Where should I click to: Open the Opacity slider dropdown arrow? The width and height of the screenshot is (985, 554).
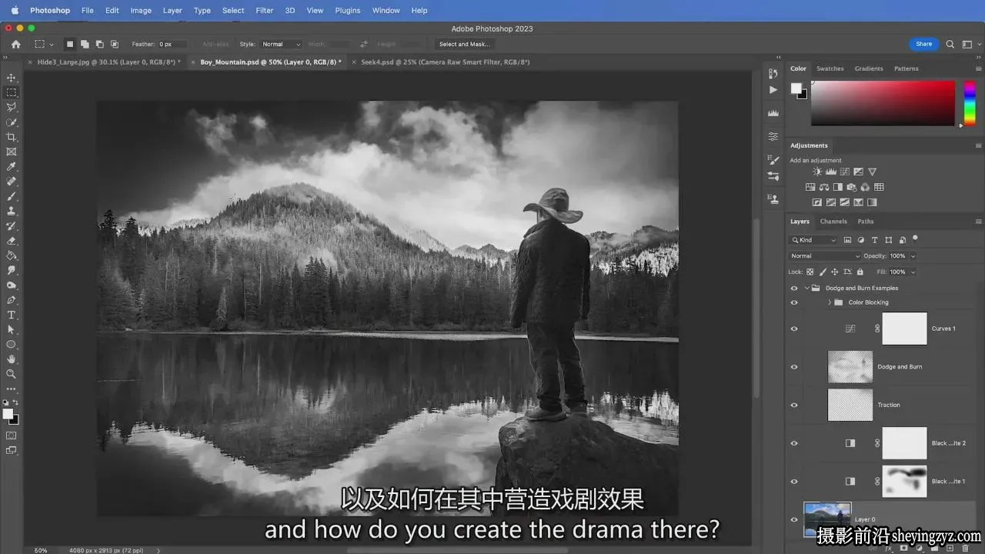coord(913,255)
